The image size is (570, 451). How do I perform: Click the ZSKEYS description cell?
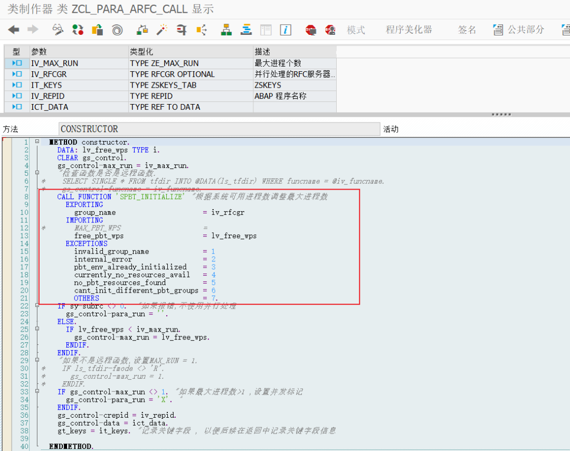point(295,85)
